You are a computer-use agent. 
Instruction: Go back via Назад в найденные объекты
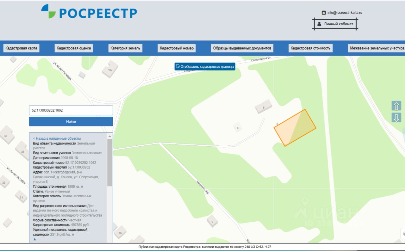(x=57, y=138)
